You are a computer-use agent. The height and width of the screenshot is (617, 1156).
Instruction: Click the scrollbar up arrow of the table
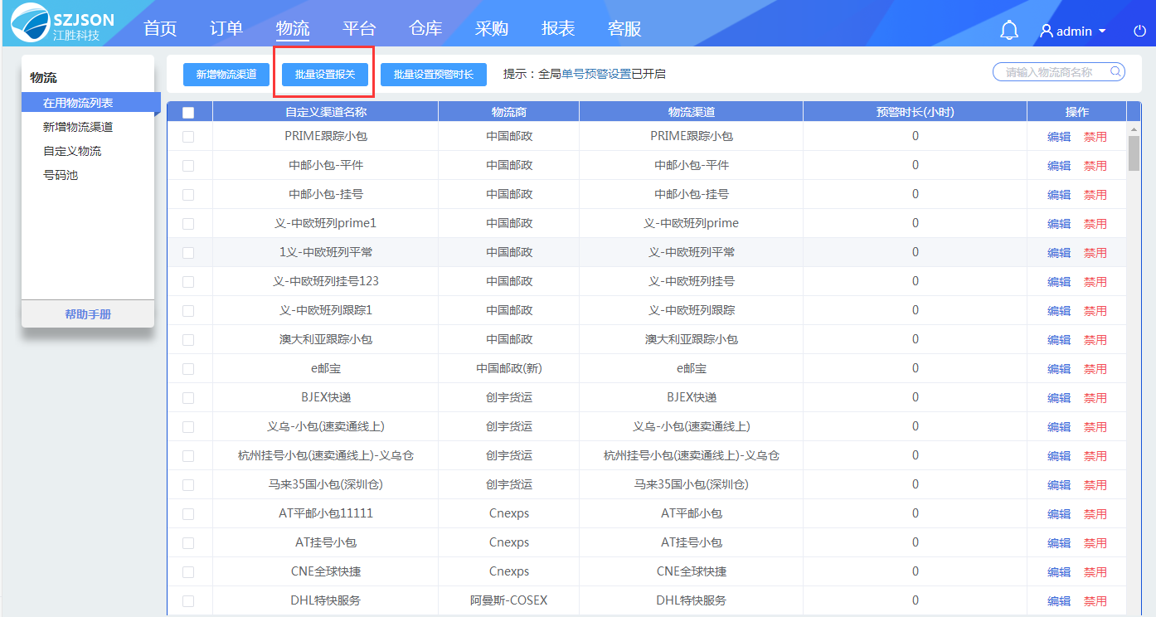click(1134, 129)
